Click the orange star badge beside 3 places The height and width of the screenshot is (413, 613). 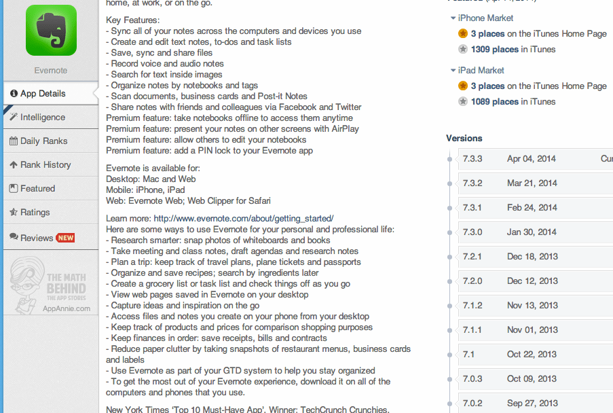pos(463,33)
